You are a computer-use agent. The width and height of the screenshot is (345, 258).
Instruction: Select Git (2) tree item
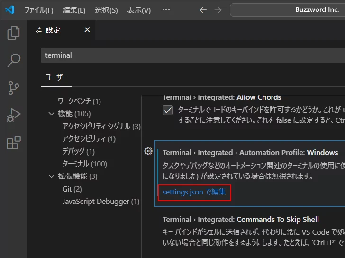tap(72, 189)
